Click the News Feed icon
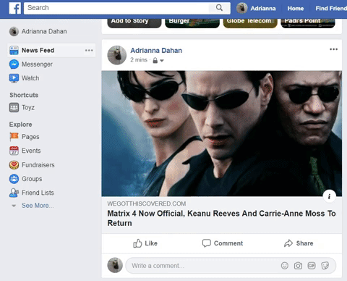The height and width of the screenshot is (281, 347). [14, 51]
